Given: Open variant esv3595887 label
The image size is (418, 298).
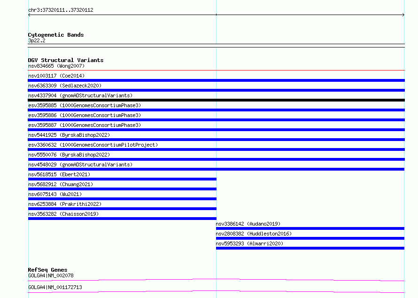Looking at the screenshot, I should (x=85, y=125).
